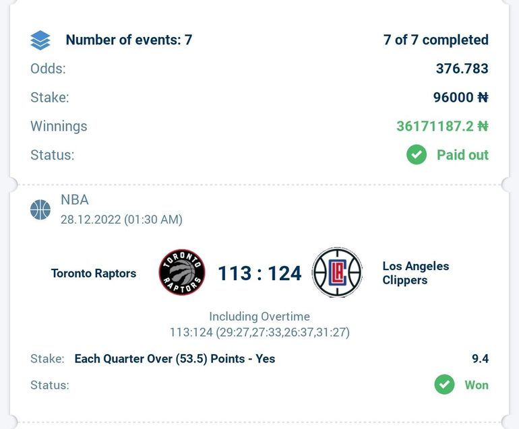Click the 9.4 selection odds
The image size is (519, 429).
[x=480, y=358]
